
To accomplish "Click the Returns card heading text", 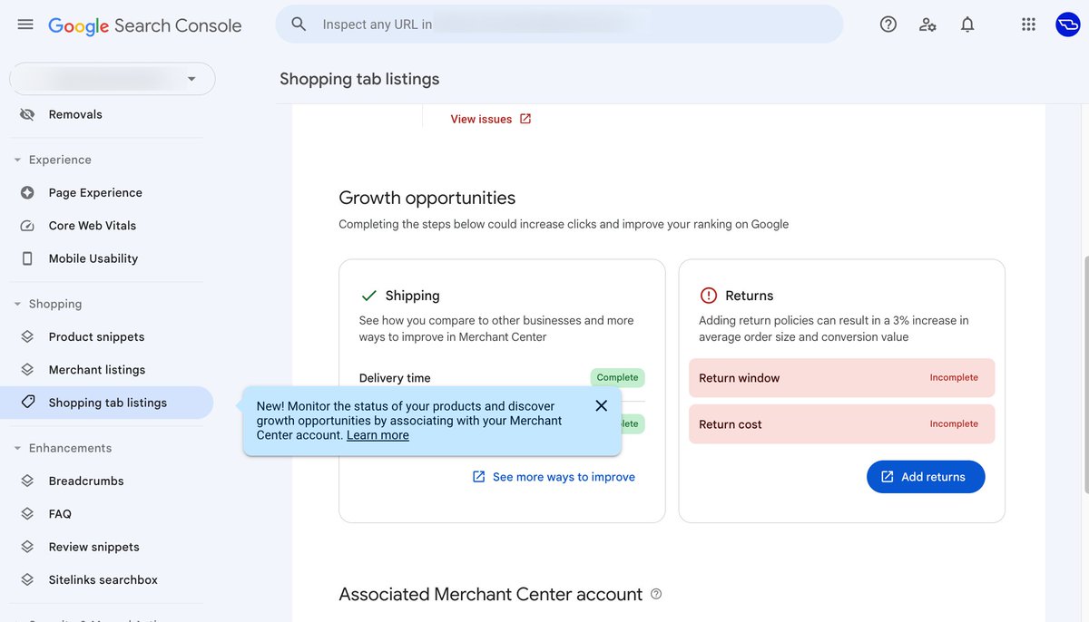I will [750, 296].
